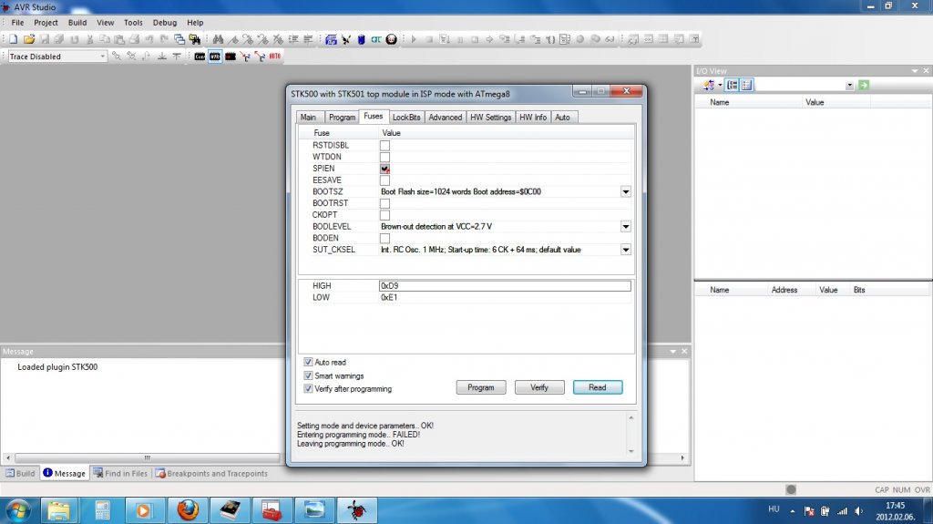The image size is (933, 524).
Task: Open the media player taskbar icon
Action: (143, 510)
